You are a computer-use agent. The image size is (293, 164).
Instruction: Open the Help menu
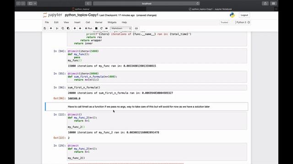coord(124,22)
